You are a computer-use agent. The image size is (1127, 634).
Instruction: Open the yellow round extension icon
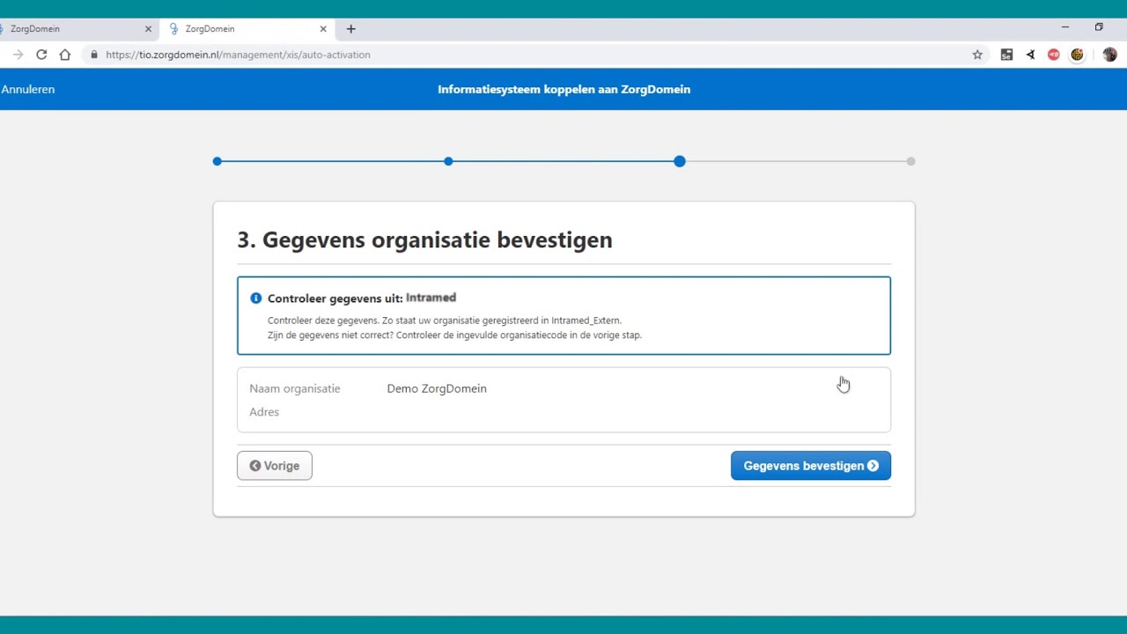[x=1077, y=55]
